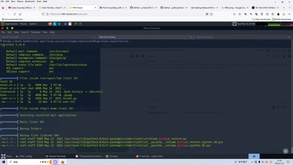Open the Parrot Applications menu logo
The height and width of the screenshot is (165, 293).
(3, 24)
